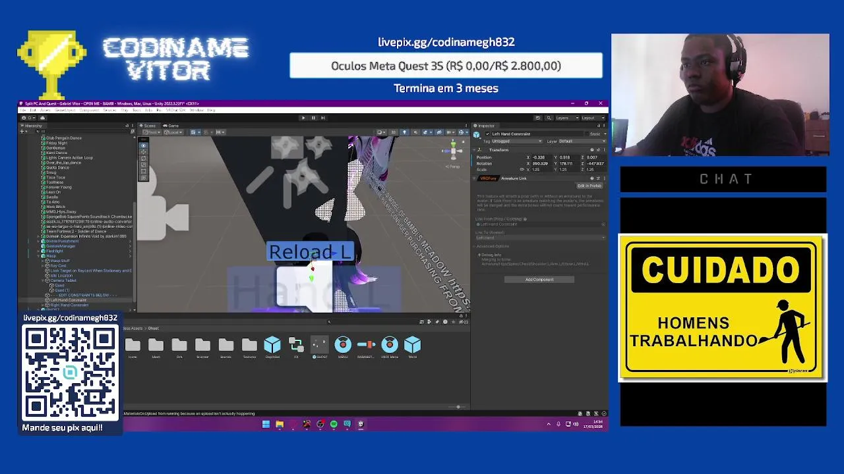Open the Layout dropdown in top toolbar
Image resolution: width=844 pixels, height=474 pixels.
(x=593, y=118)
